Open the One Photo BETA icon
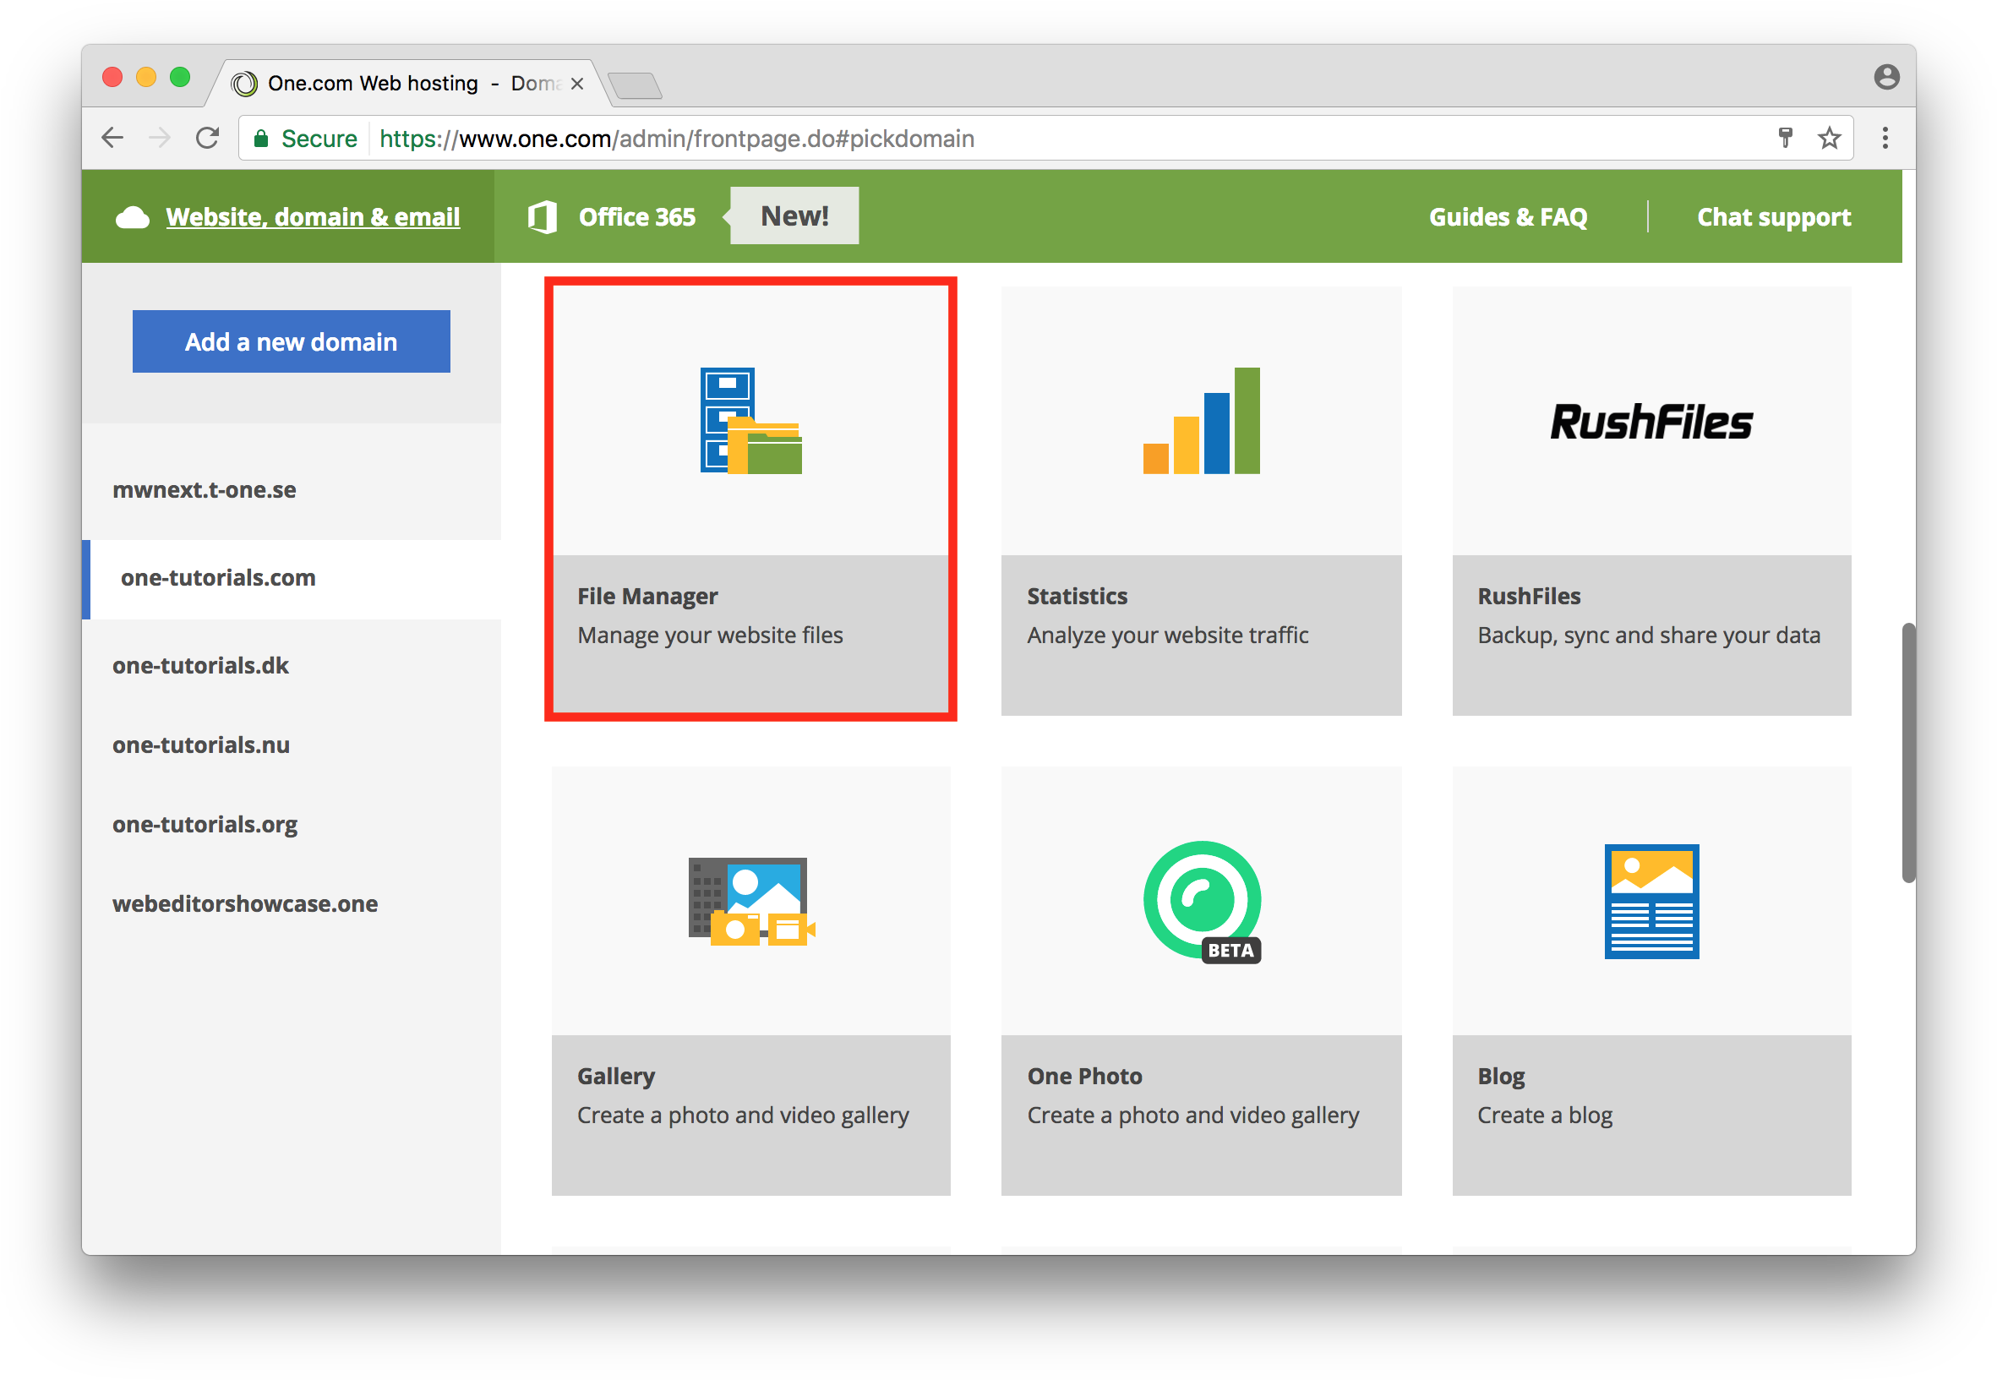This screenshot has height=1380, width=1997. point(1201,901)
